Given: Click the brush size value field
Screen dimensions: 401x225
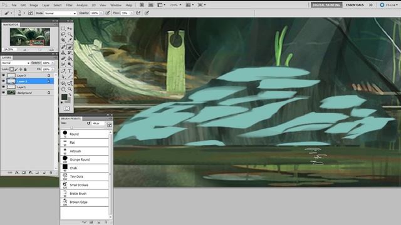Looking at the screenshot, I should [98, 124].
